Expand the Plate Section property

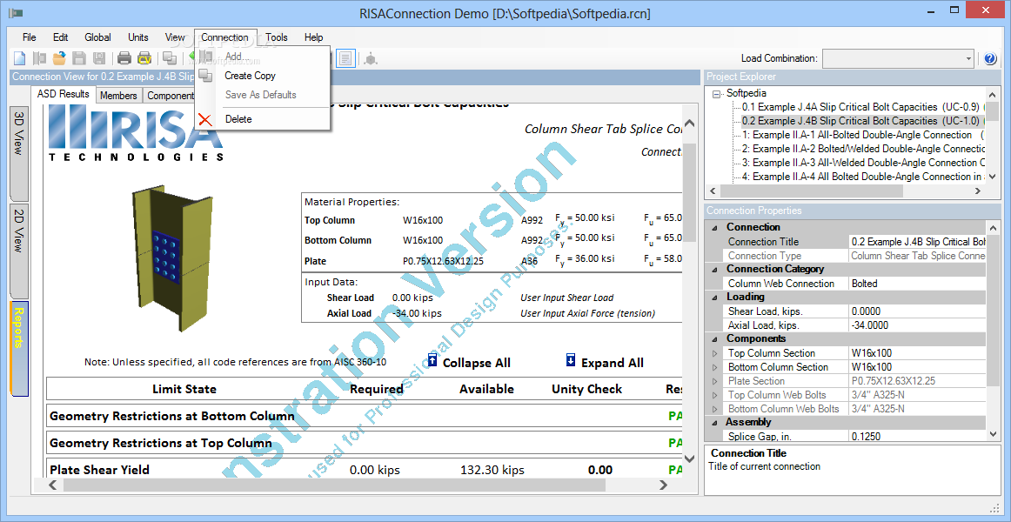pos(713,381)
